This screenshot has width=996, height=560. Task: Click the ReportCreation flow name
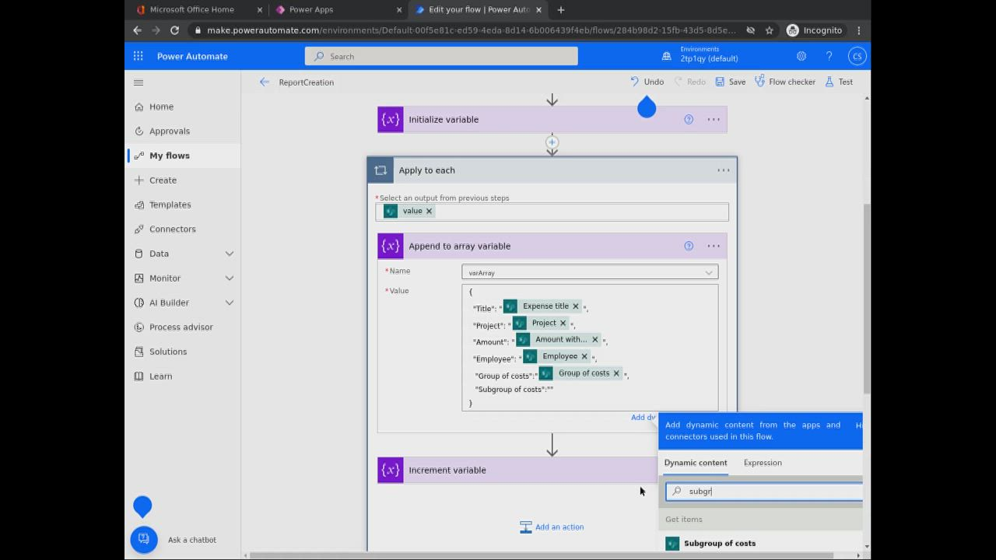coord(307,82)
